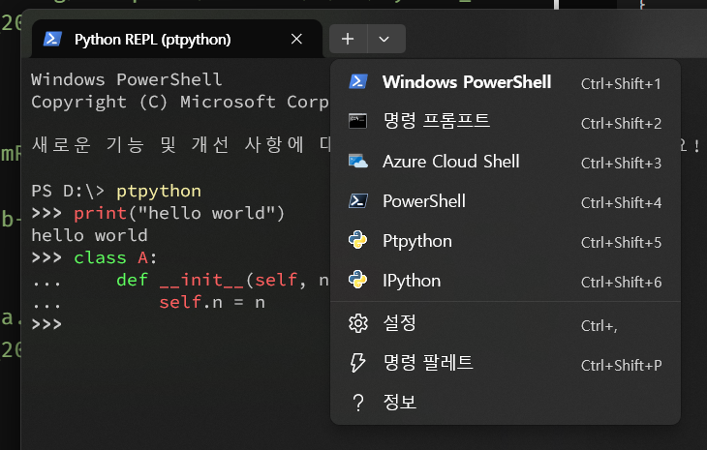
Task: Click the Command Prompt (명령 프롬프트) icon
Action: pyautogui.click(x=358, y=121)
